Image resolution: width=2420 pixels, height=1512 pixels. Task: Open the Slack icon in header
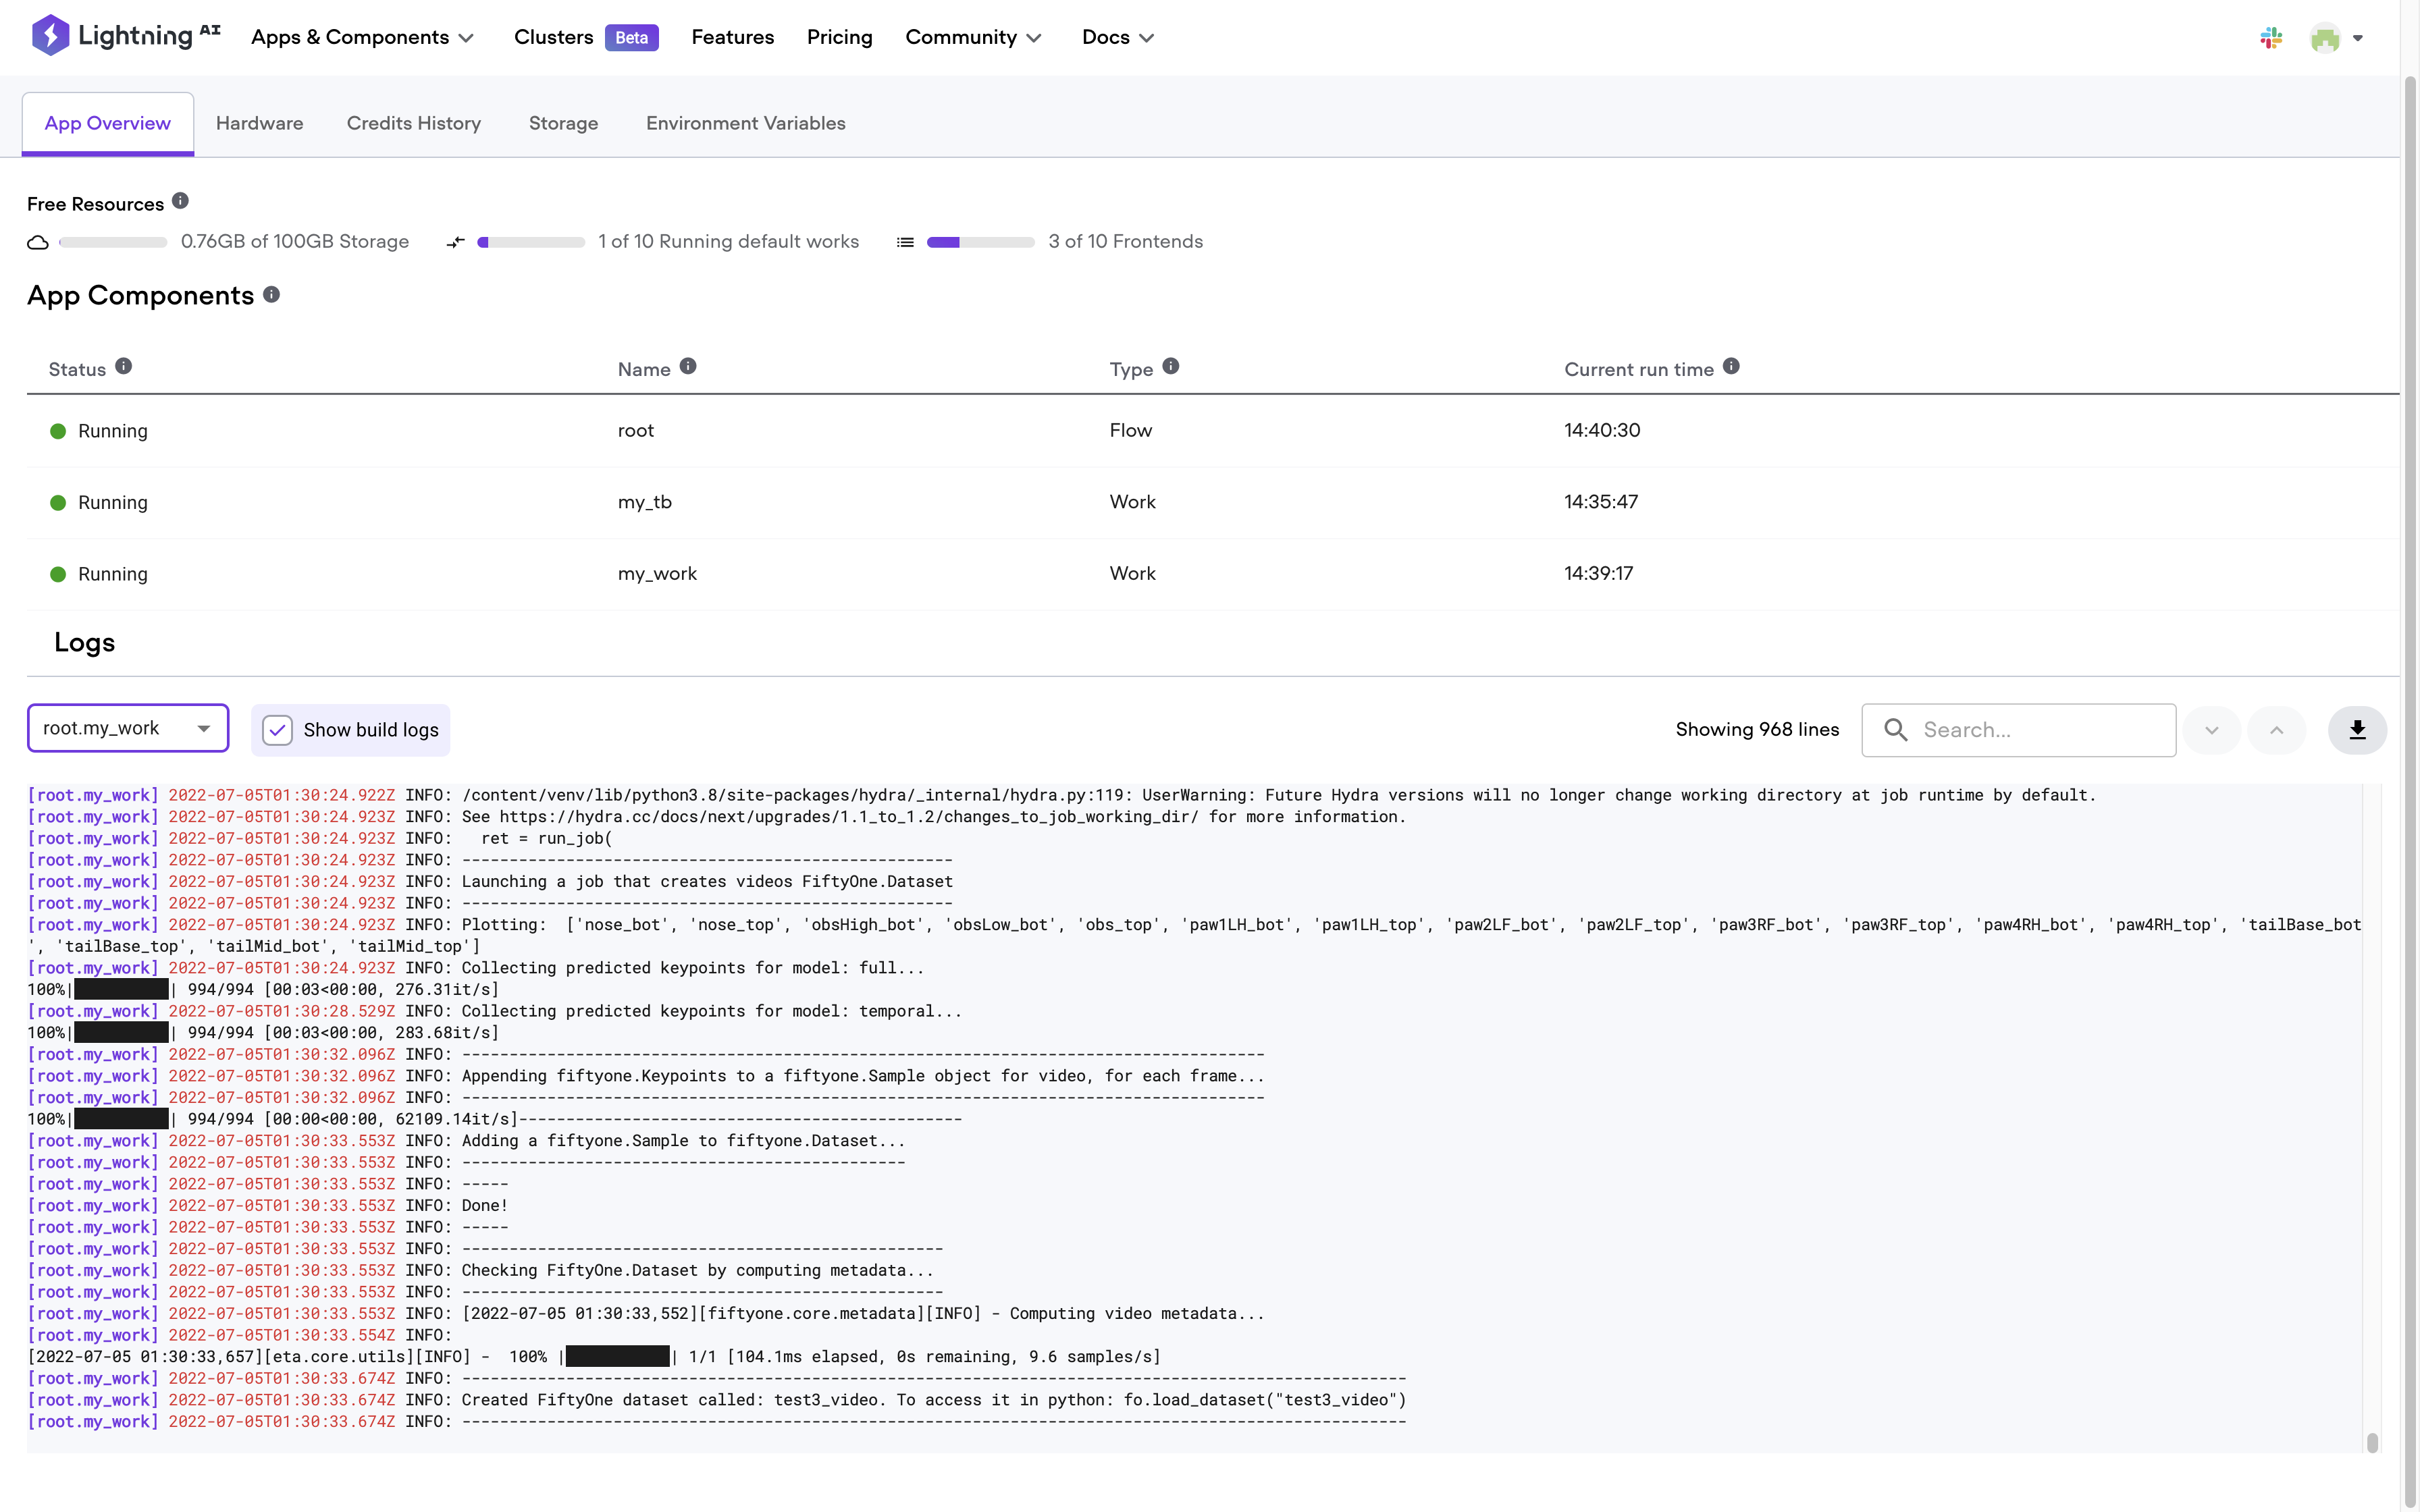(x=2271, y=38)
